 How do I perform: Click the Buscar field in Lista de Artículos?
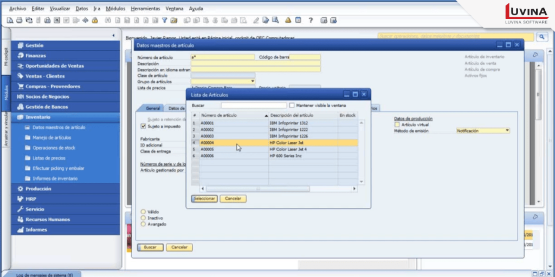click(254, 105)
